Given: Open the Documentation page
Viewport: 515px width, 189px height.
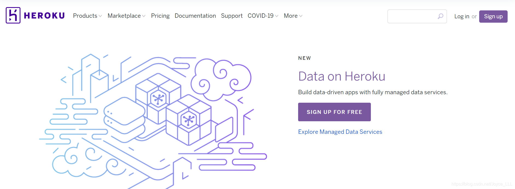Looking at the screenshot, I should tap(195, 16).
